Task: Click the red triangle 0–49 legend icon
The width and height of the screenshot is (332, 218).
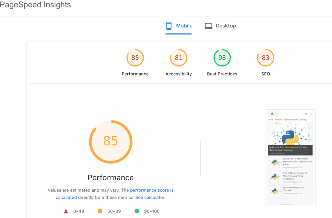Action: [x=66, y=211]
